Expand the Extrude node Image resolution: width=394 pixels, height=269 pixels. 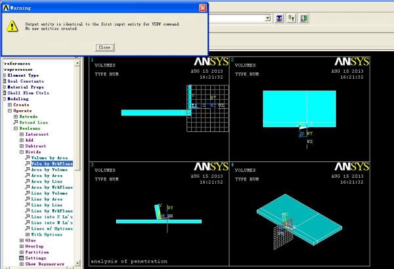16,117
